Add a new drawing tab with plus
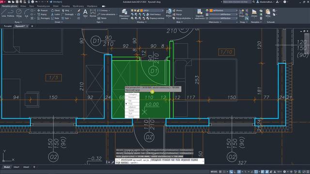 [32, 26]
